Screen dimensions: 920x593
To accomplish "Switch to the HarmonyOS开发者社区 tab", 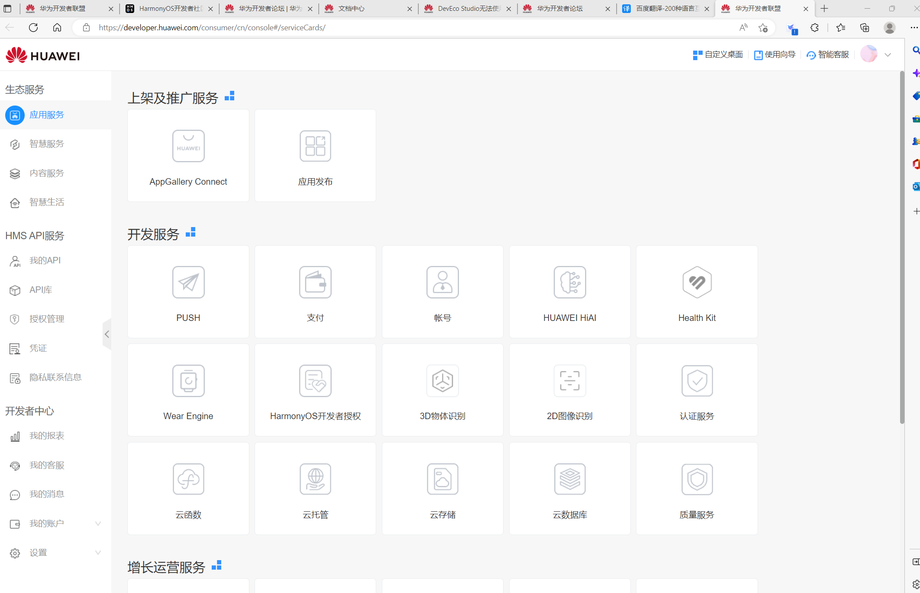I will pyautogui.click(x=169, y=8).
